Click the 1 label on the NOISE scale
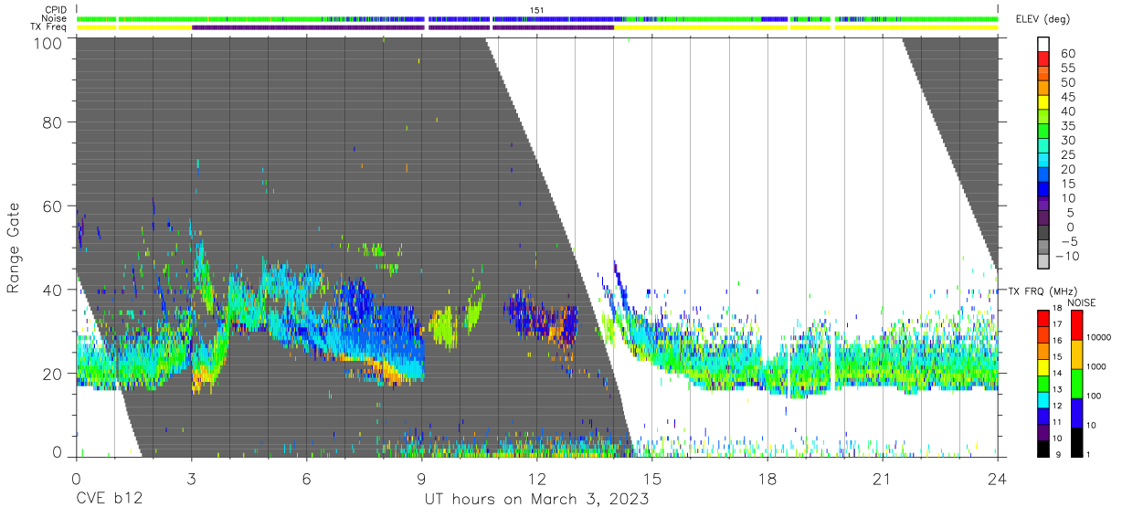 coord(1088,454)
